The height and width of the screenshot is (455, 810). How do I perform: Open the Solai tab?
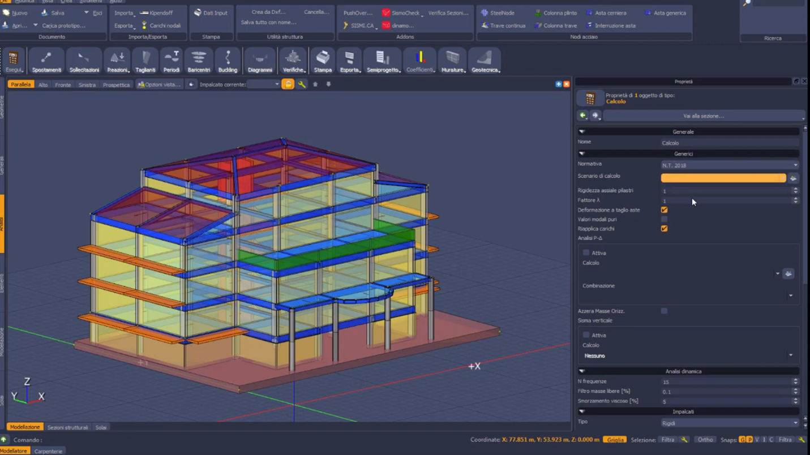click(x=101, y=427)
